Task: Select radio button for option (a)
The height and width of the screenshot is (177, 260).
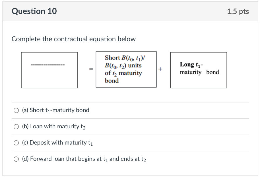Action: click(16, 110)
